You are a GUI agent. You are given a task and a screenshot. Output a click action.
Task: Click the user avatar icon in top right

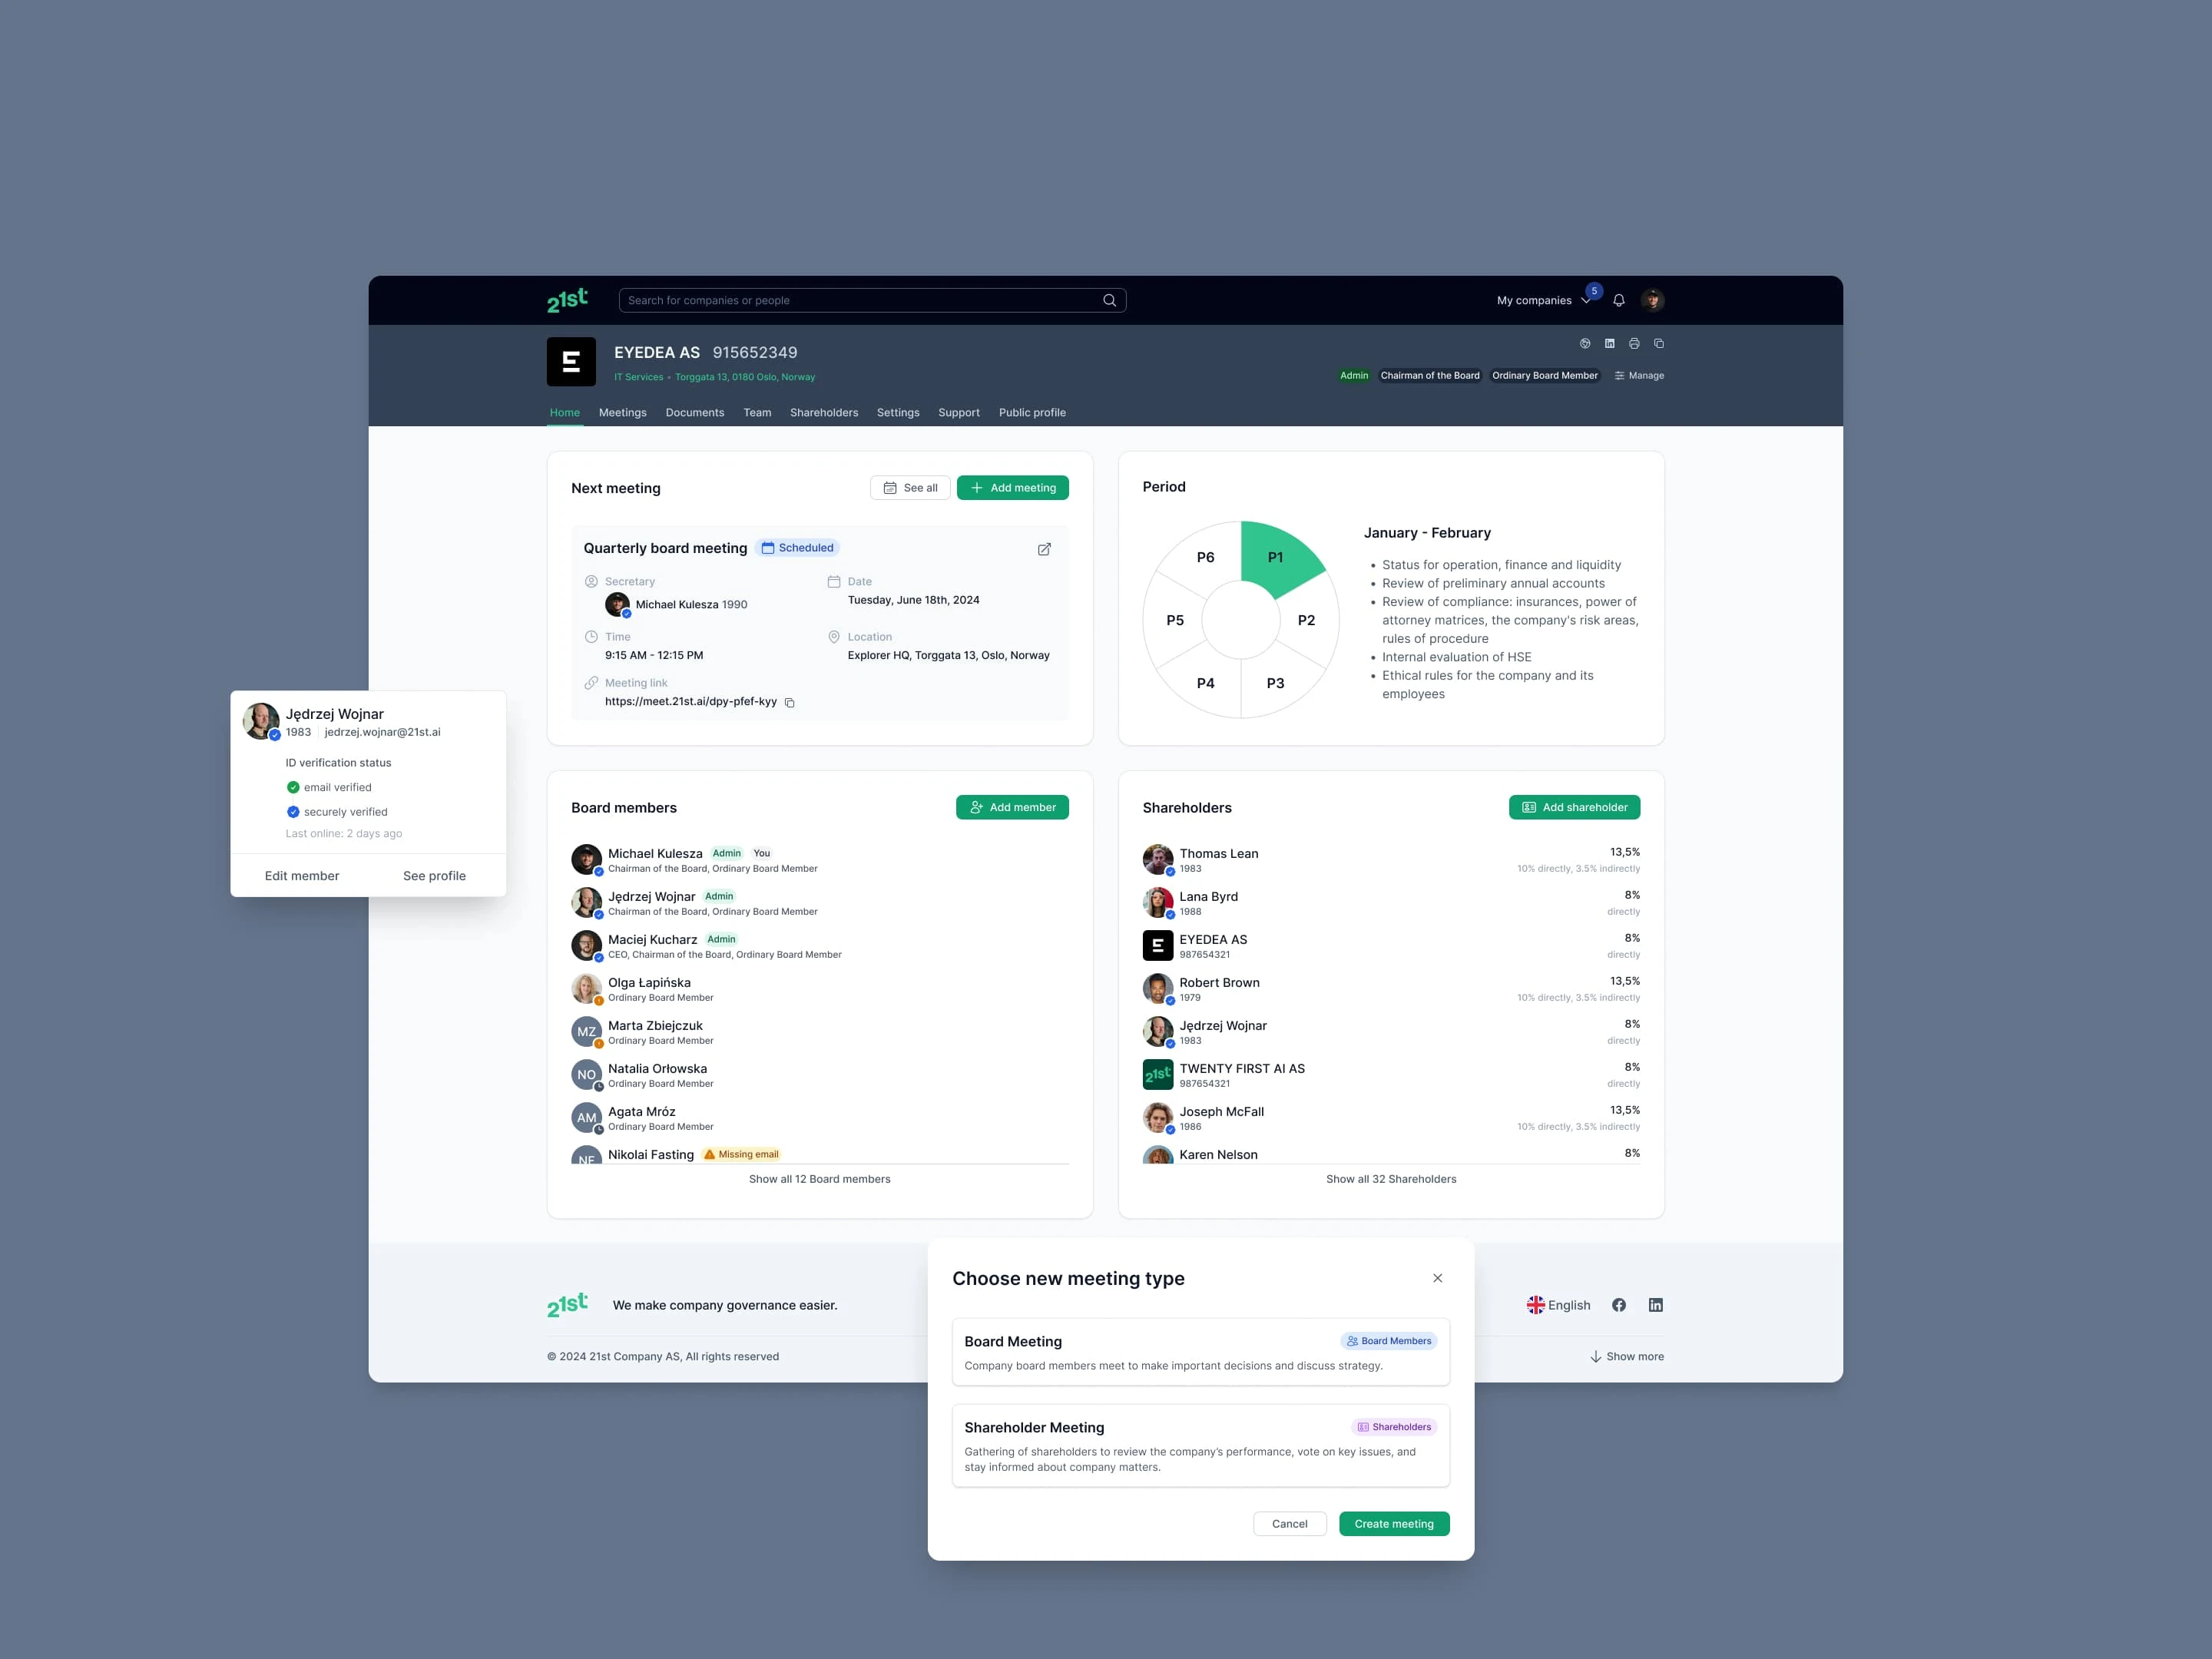click(x=1654, y=300)
